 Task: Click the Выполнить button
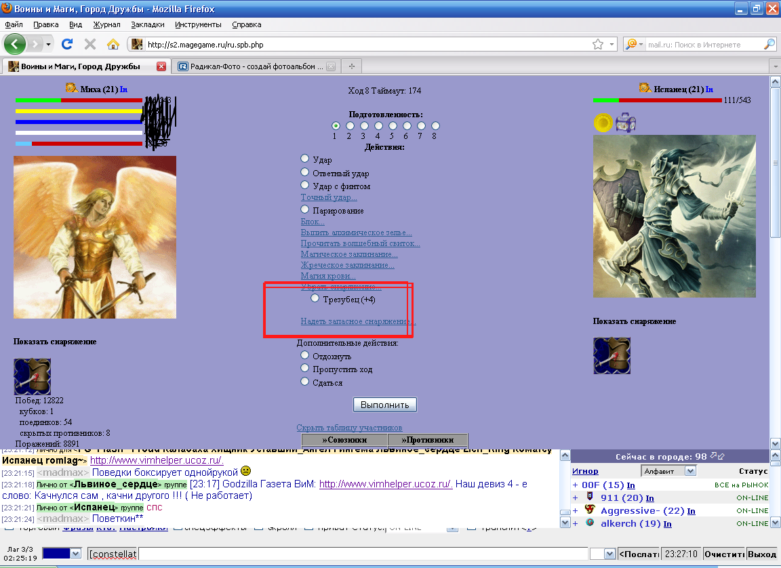(x=385, y=405)
